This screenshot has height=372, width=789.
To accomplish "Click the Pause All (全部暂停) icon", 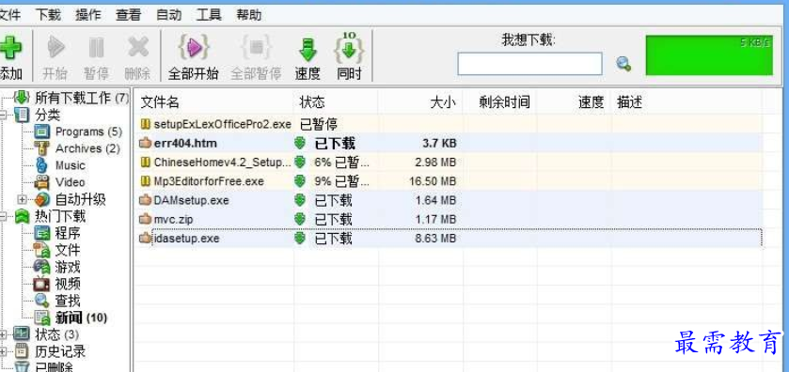I will point(256,48).
